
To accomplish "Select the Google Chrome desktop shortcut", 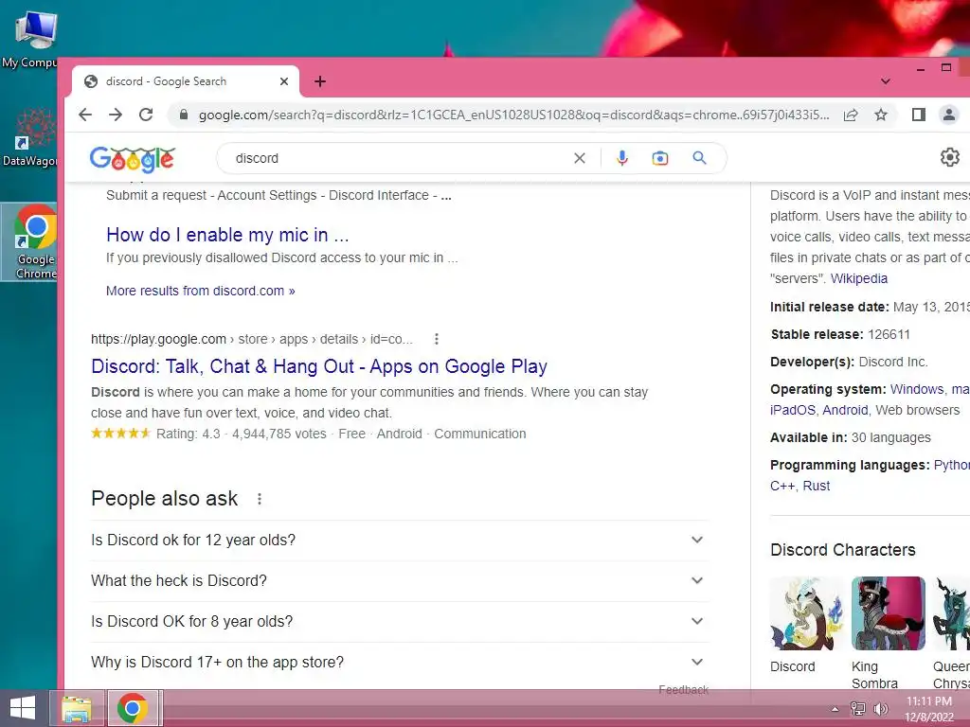I will point(29,242).
